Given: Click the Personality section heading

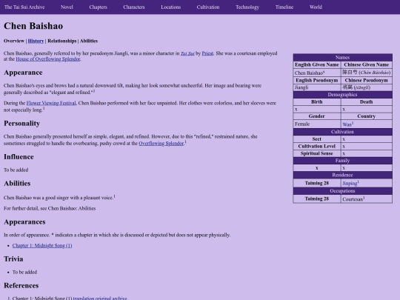Looking at the screenshot, I should 22,124.
